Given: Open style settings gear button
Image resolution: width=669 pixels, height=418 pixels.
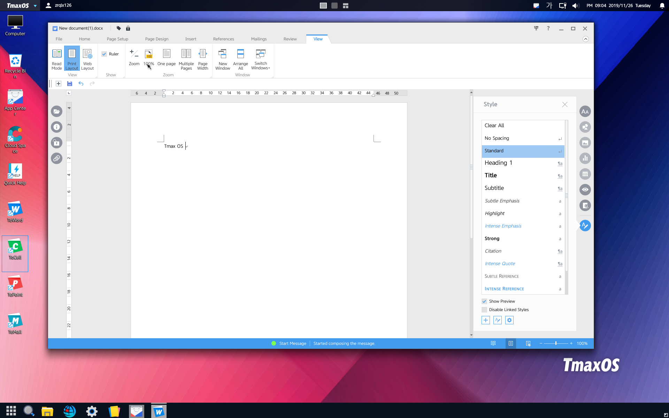Looking at the screenshot, I should [509, 320].
